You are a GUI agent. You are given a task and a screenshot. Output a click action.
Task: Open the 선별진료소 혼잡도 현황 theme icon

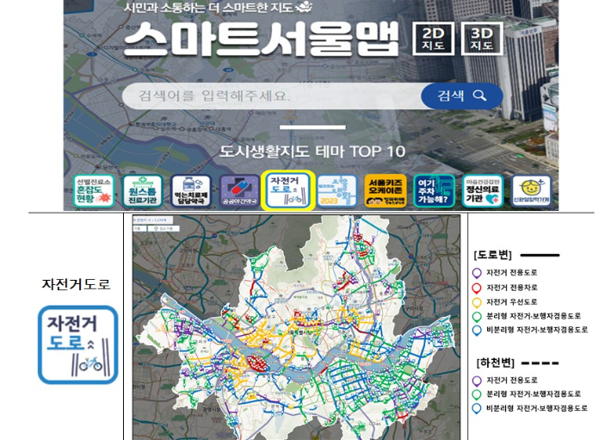point(94,190)
